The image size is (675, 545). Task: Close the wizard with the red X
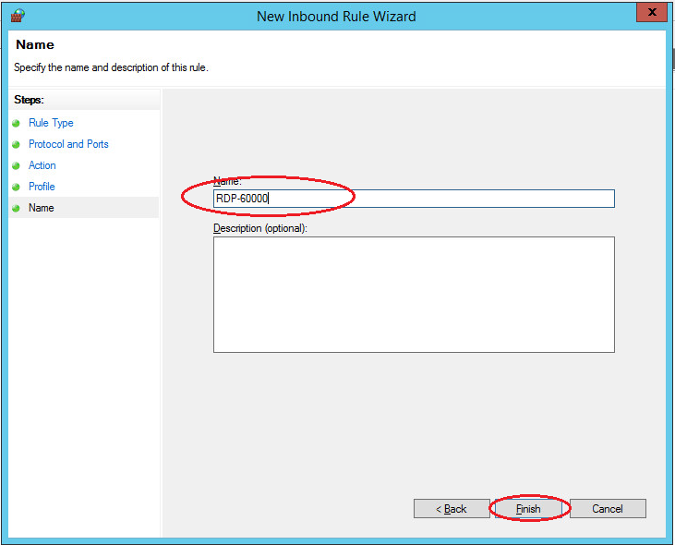point(652,12)
